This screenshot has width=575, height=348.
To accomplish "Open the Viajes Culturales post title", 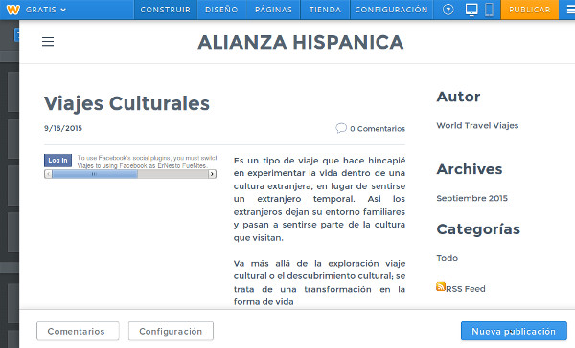I will 126,103.
